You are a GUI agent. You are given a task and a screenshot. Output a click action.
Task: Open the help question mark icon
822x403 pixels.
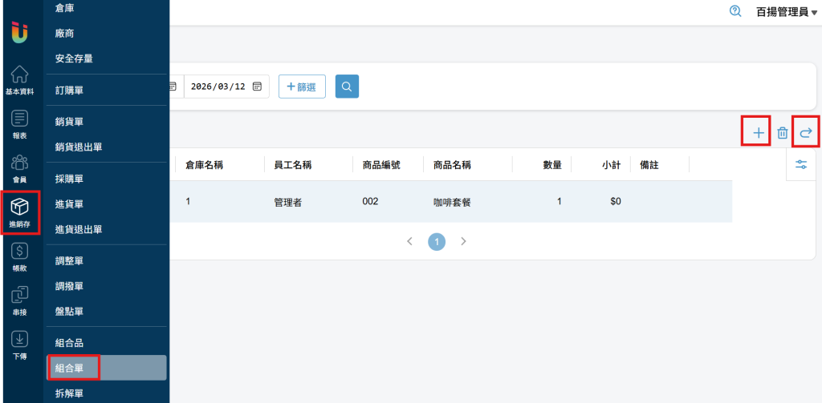(735, 11)
